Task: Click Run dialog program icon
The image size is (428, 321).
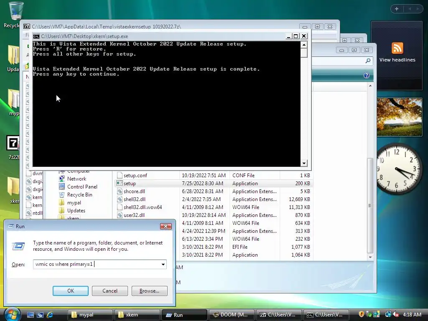Action: click(18, 246)
